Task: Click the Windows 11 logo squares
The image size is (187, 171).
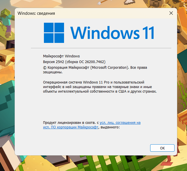Action: (x=54, y=33)
